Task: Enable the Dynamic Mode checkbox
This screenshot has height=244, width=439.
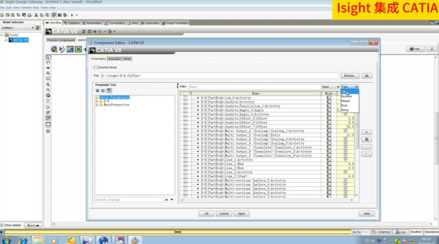Action: click(95, 67)
